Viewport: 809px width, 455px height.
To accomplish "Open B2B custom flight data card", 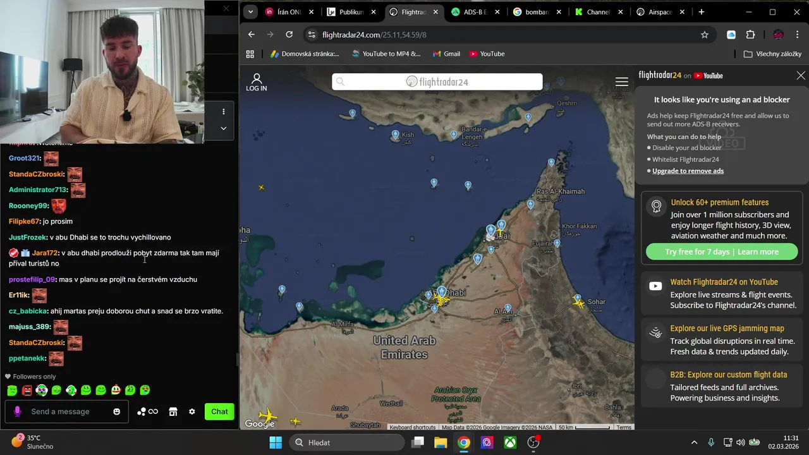I will click(x=722, y=386).
